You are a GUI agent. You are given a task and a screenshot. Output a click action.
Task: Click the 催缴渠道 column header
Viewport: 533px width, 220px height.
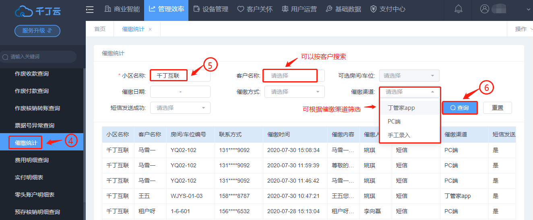464,134
